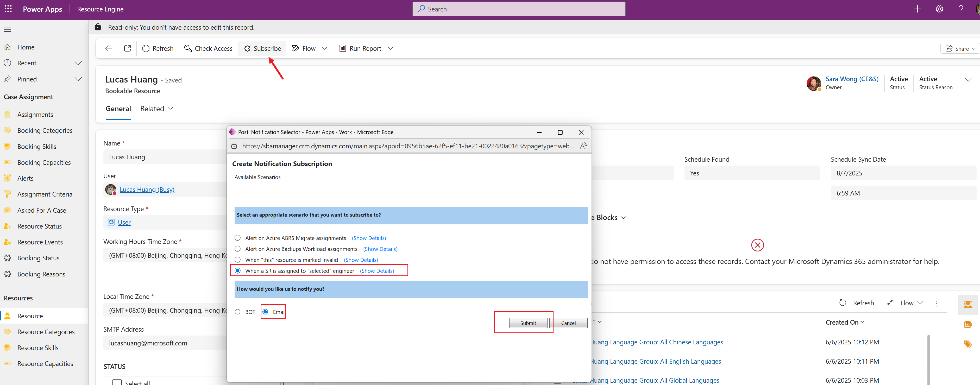Open the subgrid more commands ellipsis
The height and width of the screenshot is (385, 980).
pos(937,303)
